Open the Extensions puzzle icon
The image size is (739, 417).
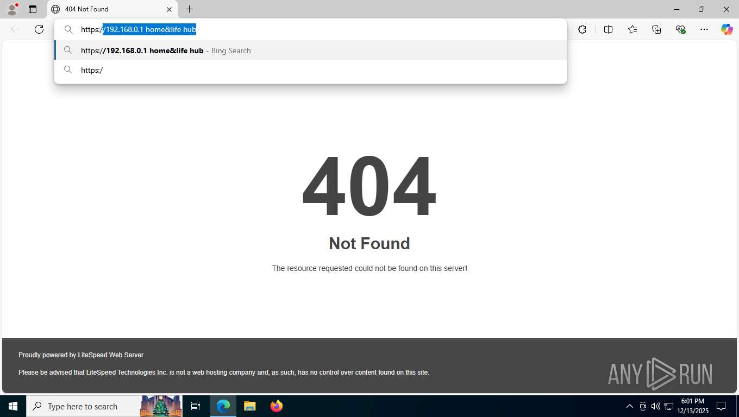pyautogui.click(x=583, y=29)
